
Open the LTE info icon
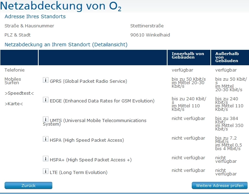(46, 171)
